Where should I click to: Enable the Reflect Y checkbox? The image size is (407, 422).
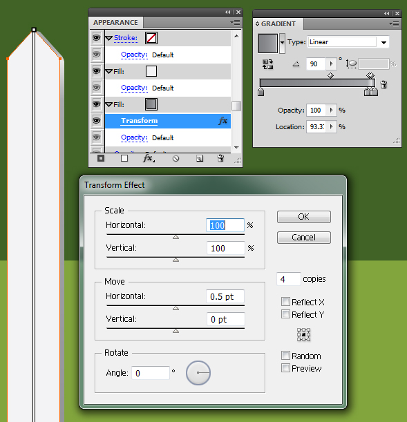pyautogui.click(x=285, y=314)
